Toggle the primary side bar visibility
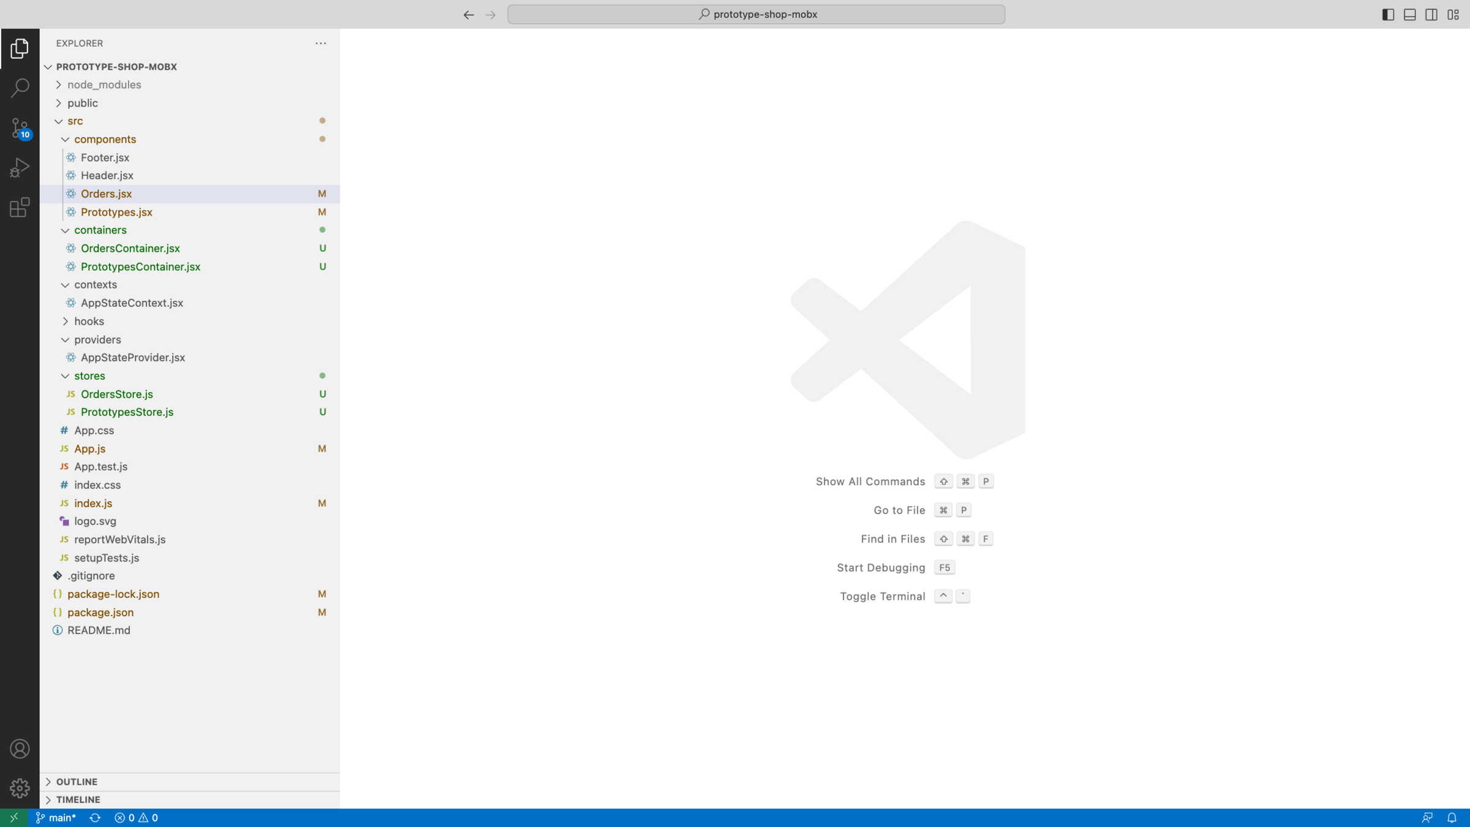Image resolution: width=1470 pixels, height=827 pixels. coord(1388,15)
